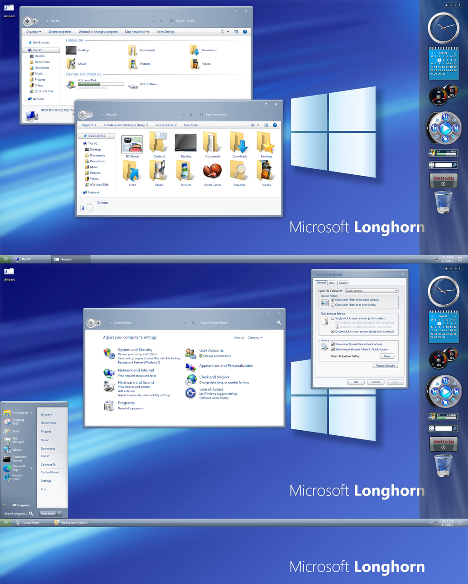Click the Shut down button

point(47,514)
